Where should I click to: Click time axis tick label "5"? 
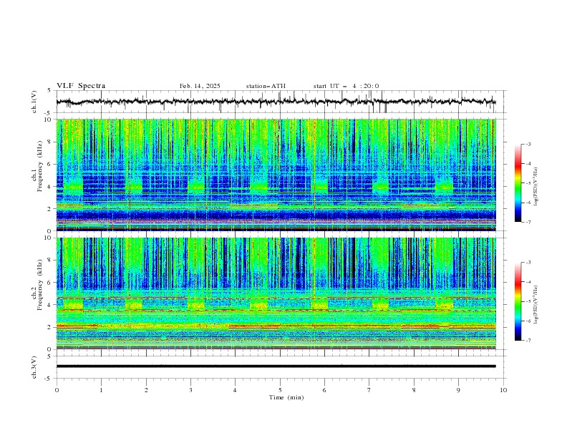[280, 390]
